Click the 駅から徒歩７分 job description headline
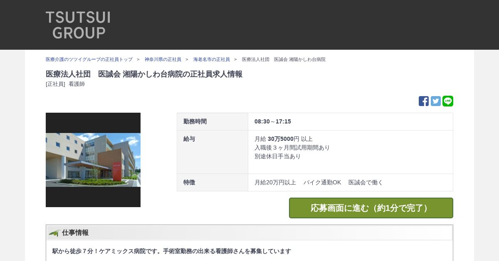Screen dimensions: 499x261 (x=172, y=251)
